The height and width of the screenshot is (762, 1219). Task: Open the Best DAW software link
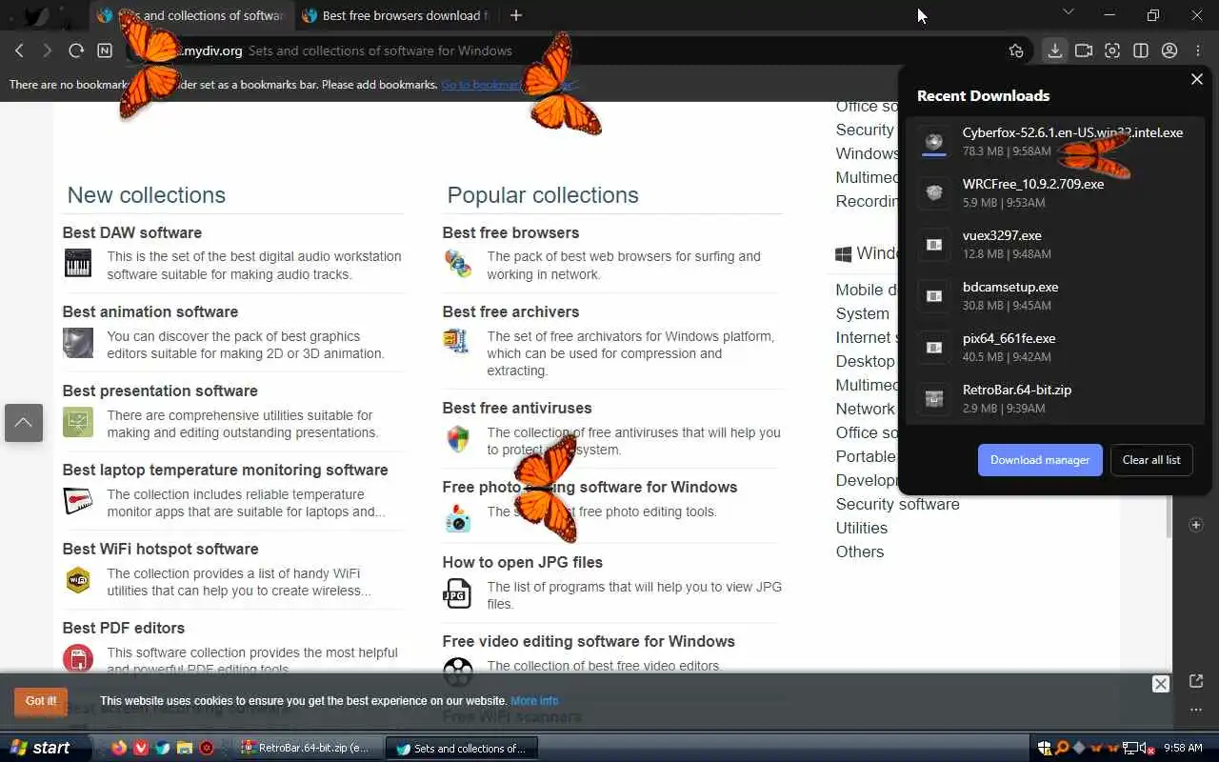tap(132, 232)
